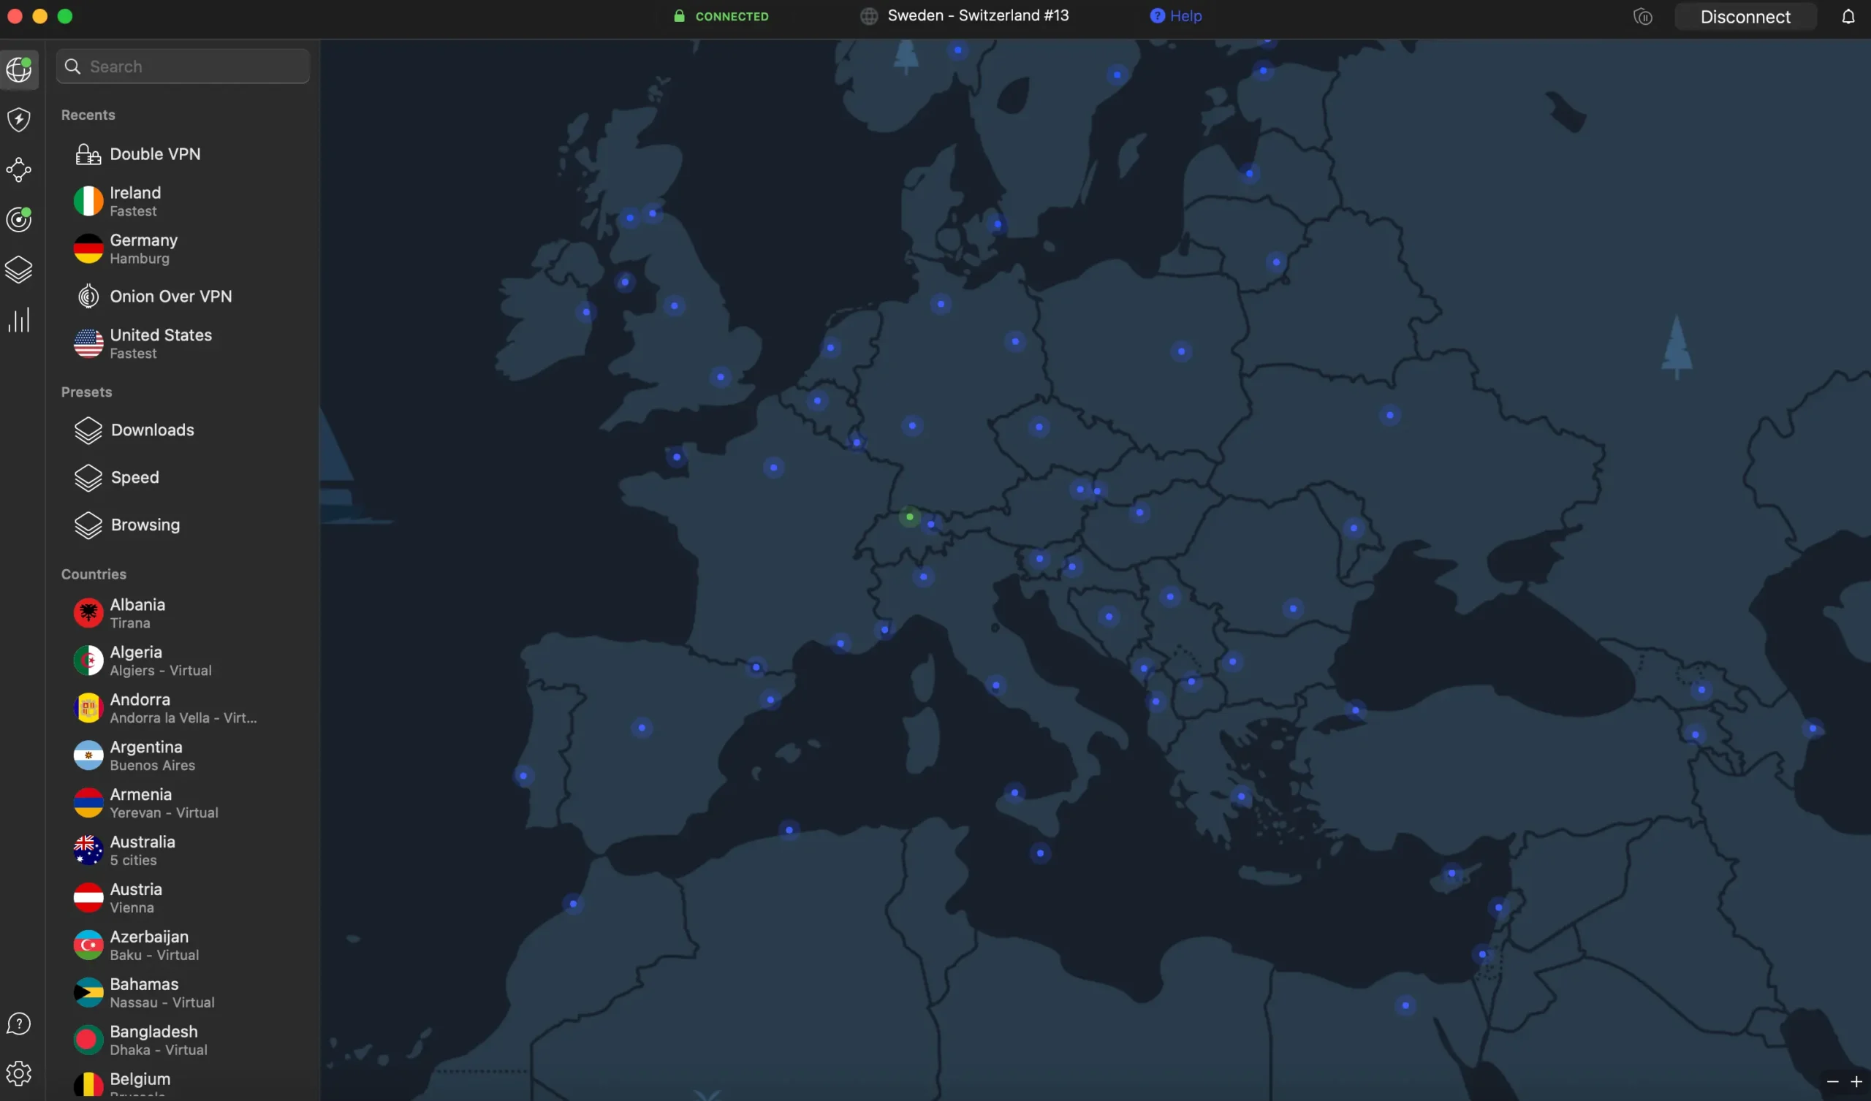Connect to Ireland Fastest

click(x=183, y=201)
